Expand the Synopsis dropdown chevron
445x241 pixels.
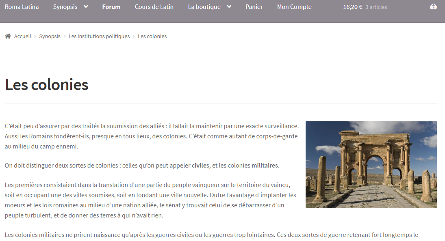pyautogui.click(x=86, y=7)
